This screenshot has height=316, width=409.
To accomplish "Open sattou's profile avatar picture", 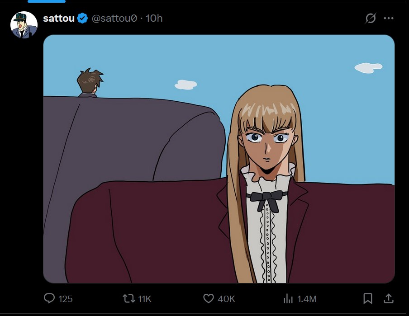I will pyautogui.click(x=24, y=25).
